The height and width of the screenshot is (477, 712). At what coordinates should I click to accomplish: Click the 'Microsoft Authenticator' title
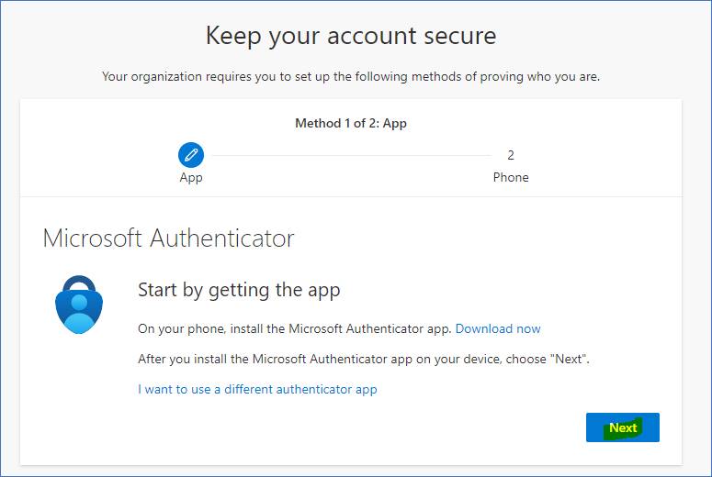pyautogui.click(x=168, y=238)
